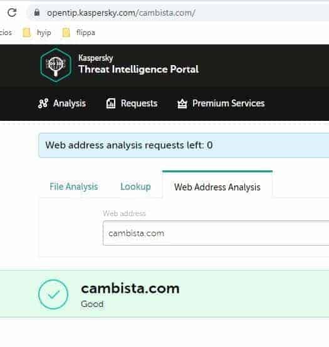The image size is (329, 347).
Task: Click the browser URL address bar
Action: point(179,13)
